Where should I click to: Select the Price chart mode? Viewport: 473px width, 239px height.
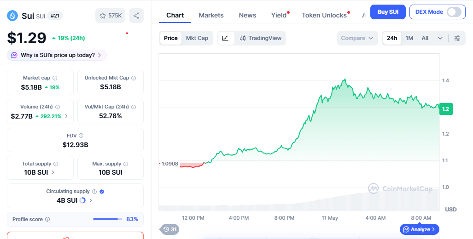tap(171, 38)
